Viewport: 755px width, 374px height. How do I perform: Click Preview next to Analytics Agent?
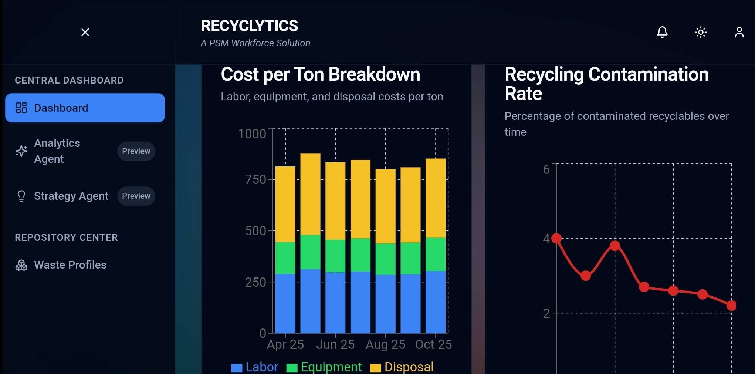[136, 151]
